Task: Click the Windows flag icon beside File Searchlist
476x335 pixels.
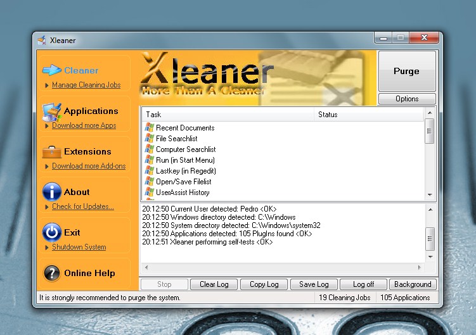Action: coord(150,138)
